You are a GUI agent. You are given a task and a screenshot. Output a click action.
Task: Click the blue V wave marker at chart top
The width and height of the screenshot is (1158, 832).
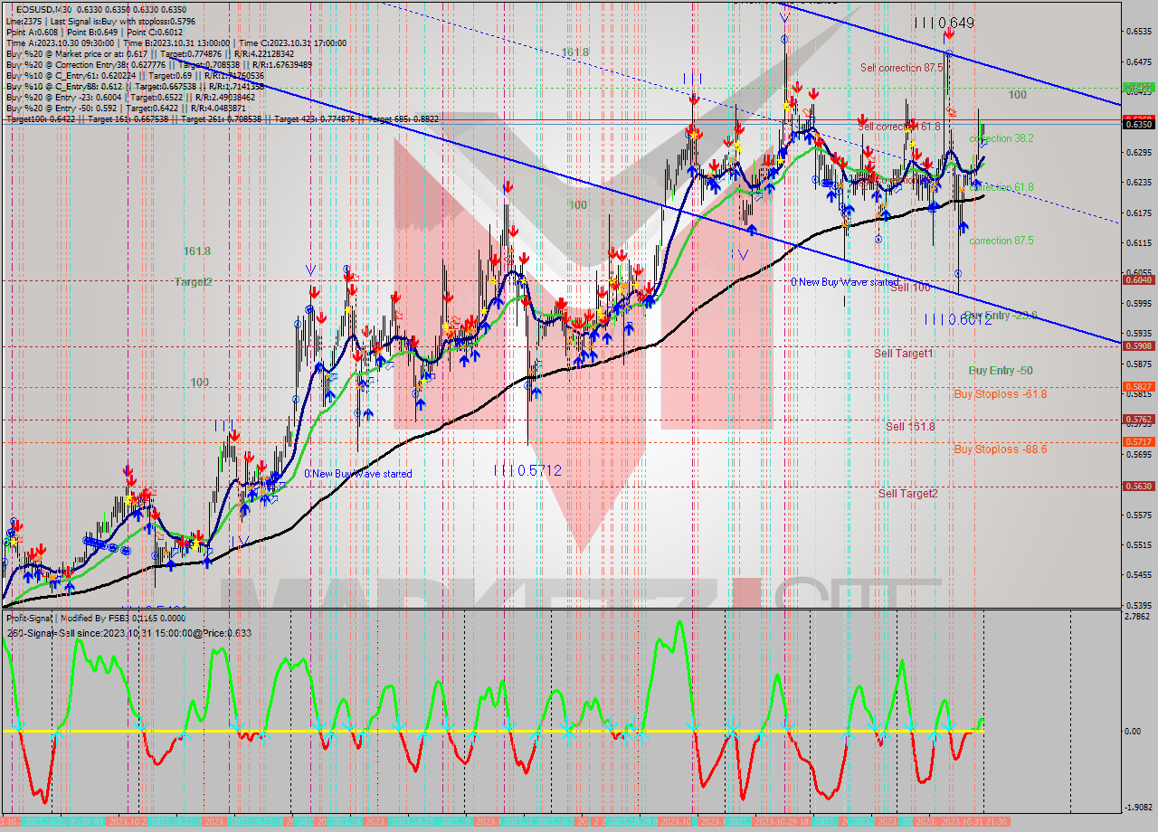[784, 15]
